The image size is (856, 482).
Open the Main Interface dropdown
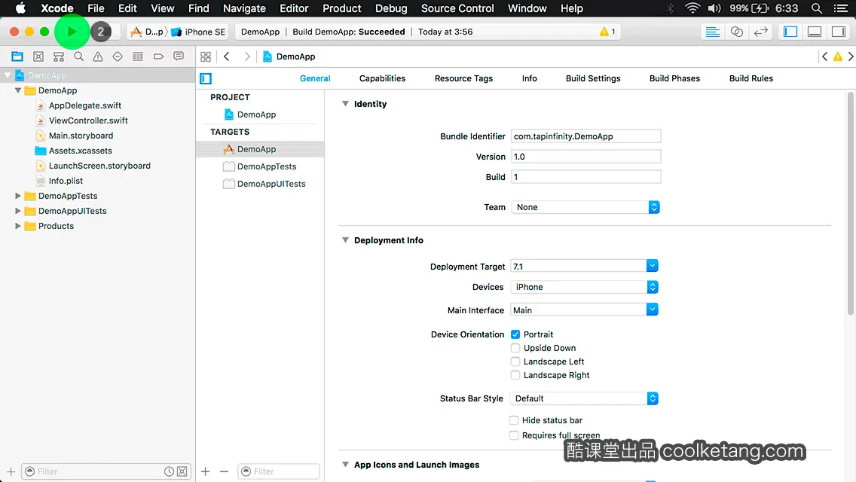tap(652, 310)
